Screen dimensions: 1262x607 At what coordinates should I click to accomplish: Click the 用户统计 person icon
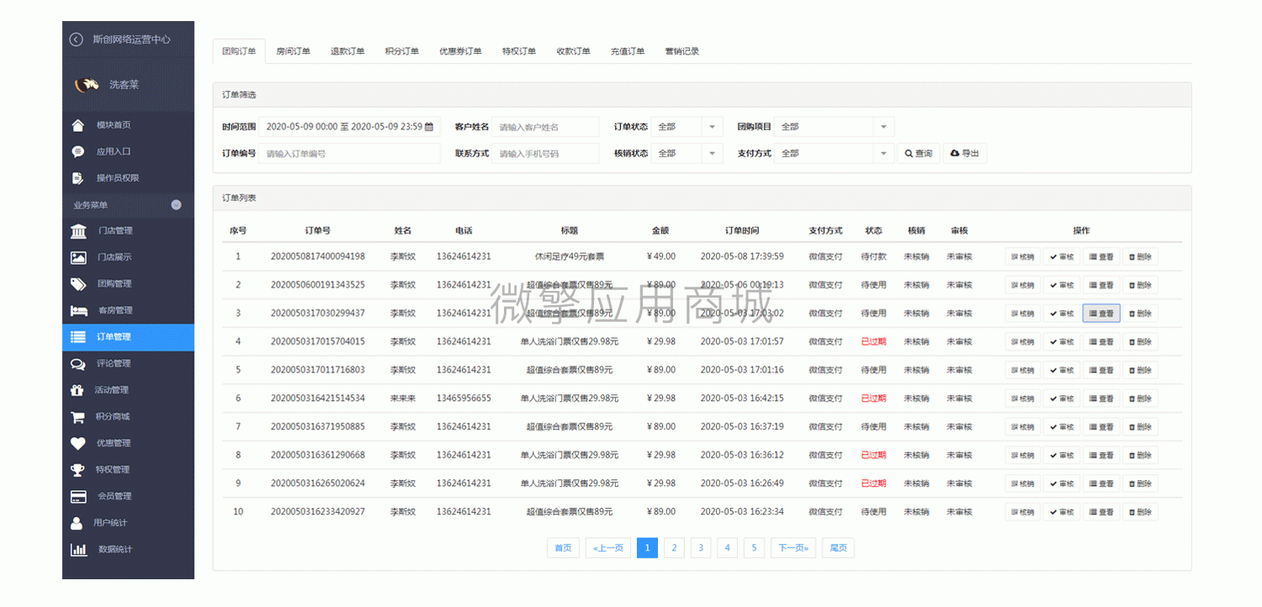(x=77, y=523)
